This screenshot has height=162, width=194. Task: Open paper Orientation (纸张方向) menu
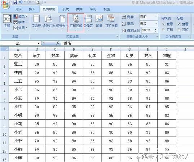point(48,23)
